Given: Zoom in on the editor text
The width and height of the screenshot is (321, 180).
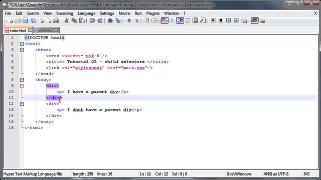Looking at the screenshot, I should [129, 21].
